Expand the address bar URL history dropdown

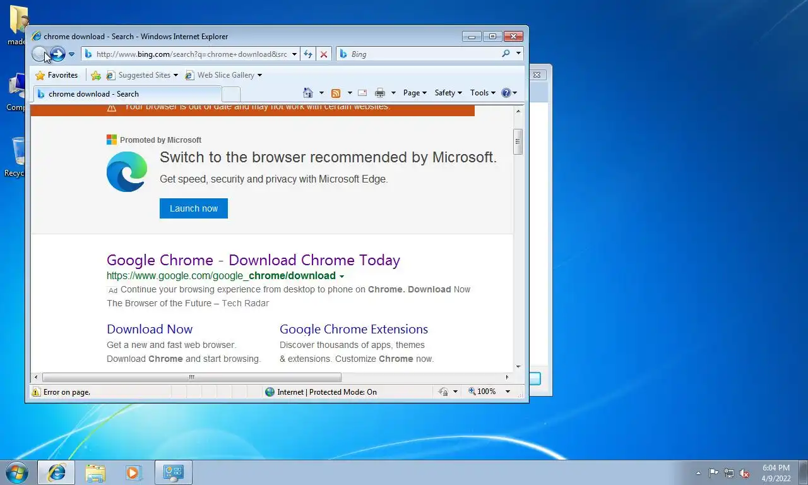294,54
